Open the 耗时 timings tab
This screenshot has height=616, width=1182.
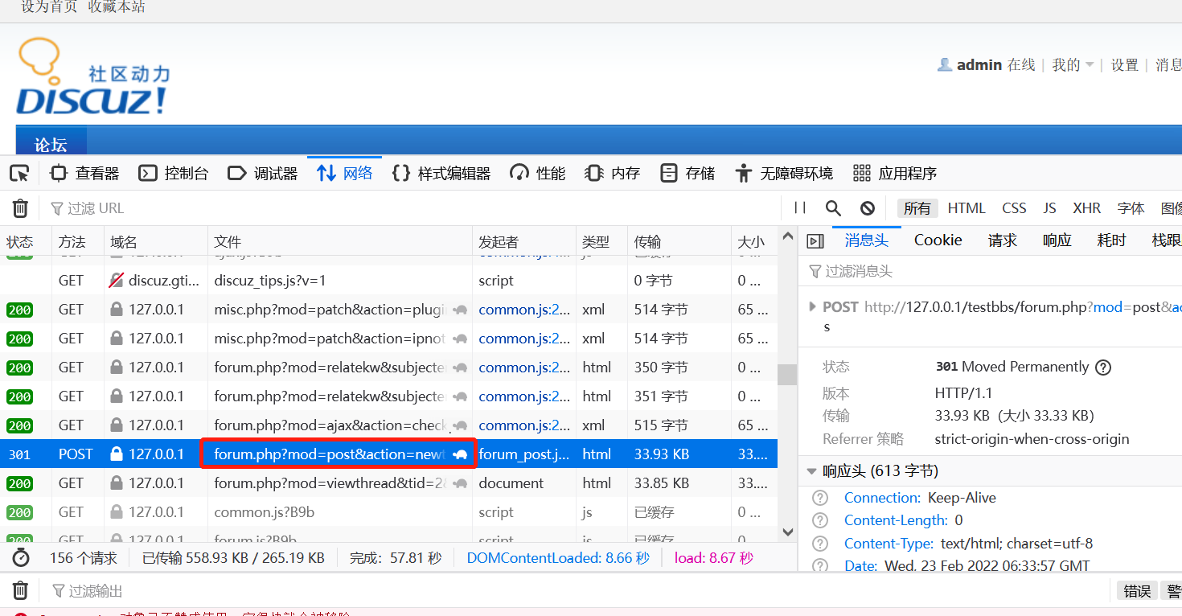[x=1112, y=240]
